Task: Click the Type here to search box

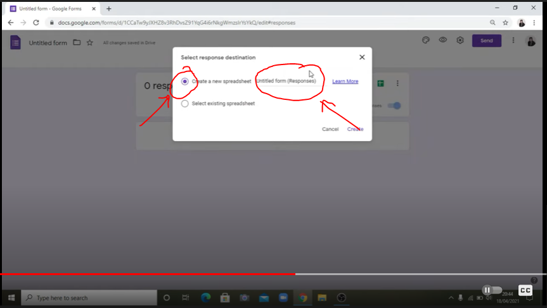Action: 89,298
